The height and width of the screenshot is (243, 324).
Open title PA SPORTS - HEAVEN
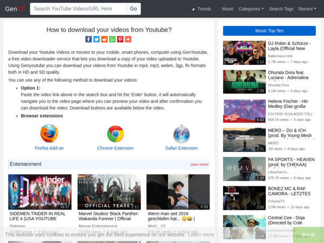coord(291,162)
